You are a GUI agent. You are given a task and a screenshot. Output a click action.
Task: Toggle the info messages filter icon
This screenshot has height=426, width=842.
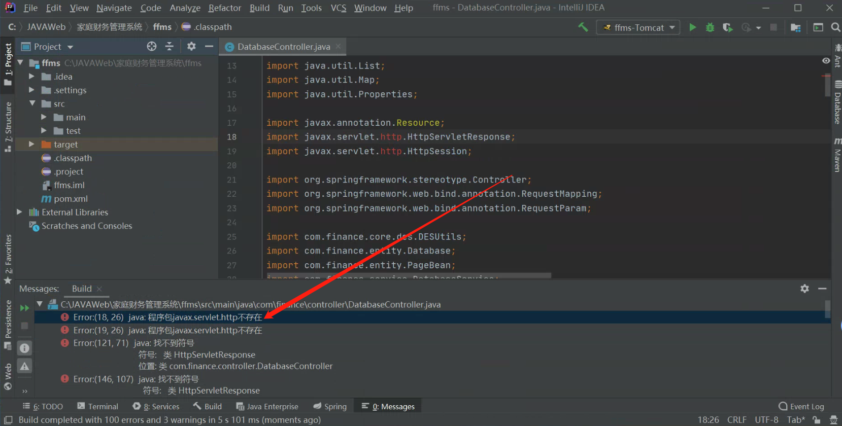(24, 348)
